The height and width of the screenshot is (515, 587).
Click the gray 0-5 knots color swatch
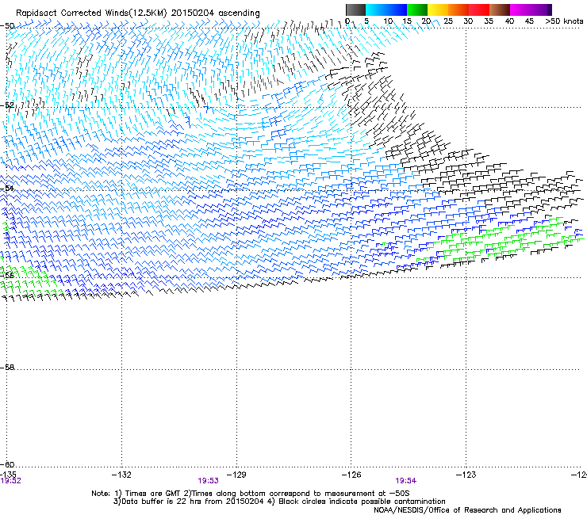click(355, 10)
